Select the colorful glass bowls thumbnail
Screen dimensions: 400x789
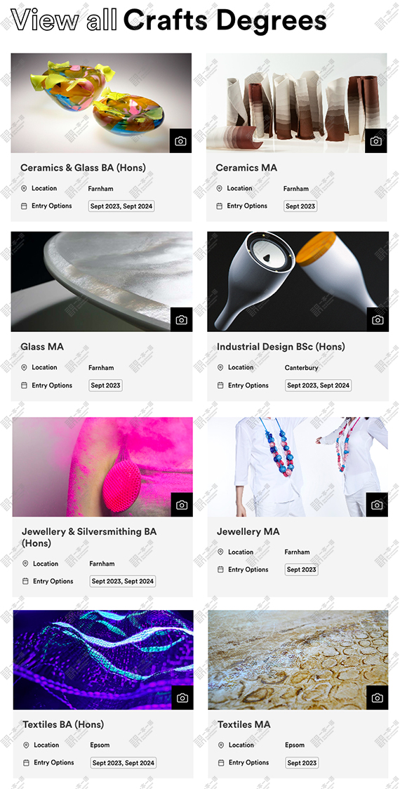click(x=101, y=103)
